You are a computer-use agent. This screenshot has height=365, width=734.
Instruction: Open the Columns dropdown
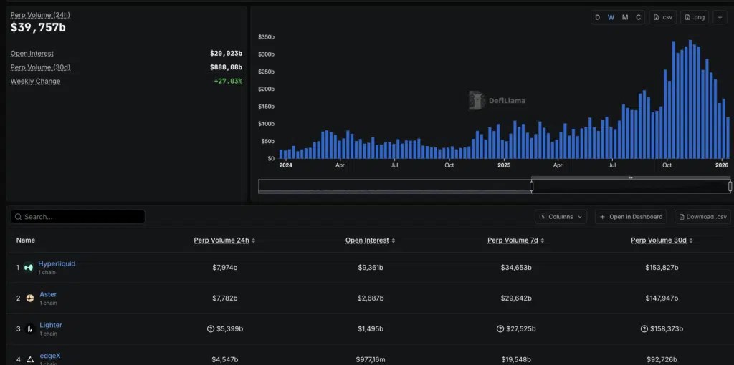coord(561,217)
